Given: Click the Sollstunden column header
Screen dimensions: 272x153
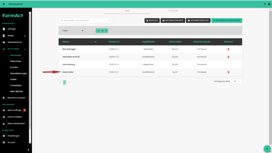Looking at the screenshot, I should point(175,42).
